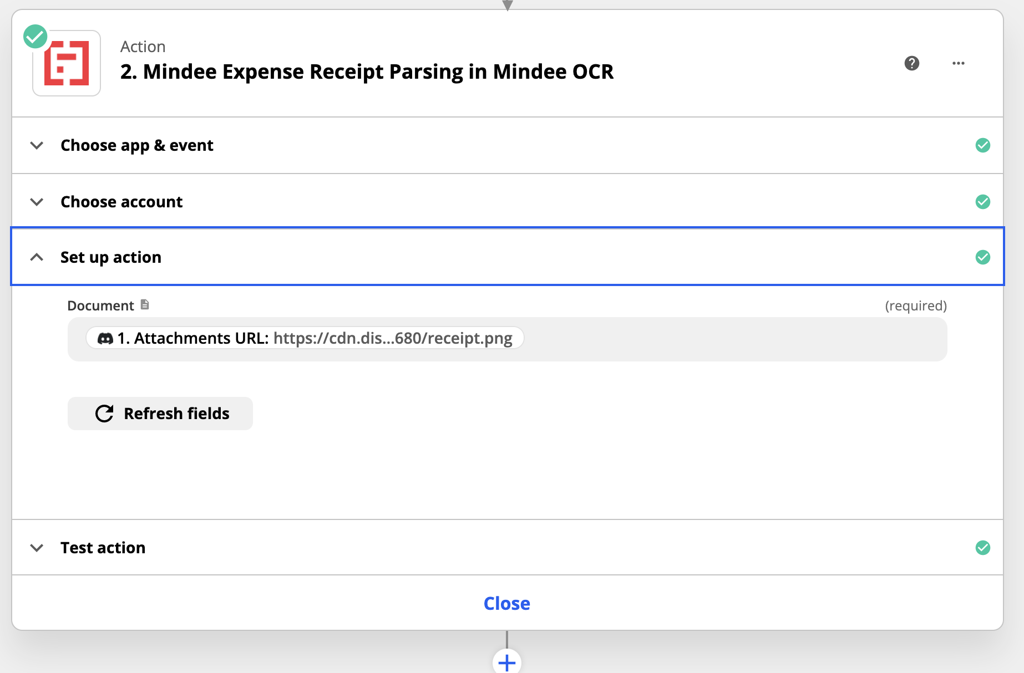1024x673 pixels.
Task: Expand the Choose app & event chevron
Action: click(x=37, y=145)
